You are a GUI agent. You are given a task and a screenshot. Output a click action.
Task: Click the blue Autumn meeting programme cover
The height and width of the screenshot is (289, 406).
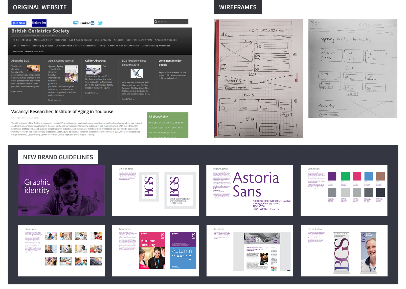pyautogui.click(x=183, y=251)
